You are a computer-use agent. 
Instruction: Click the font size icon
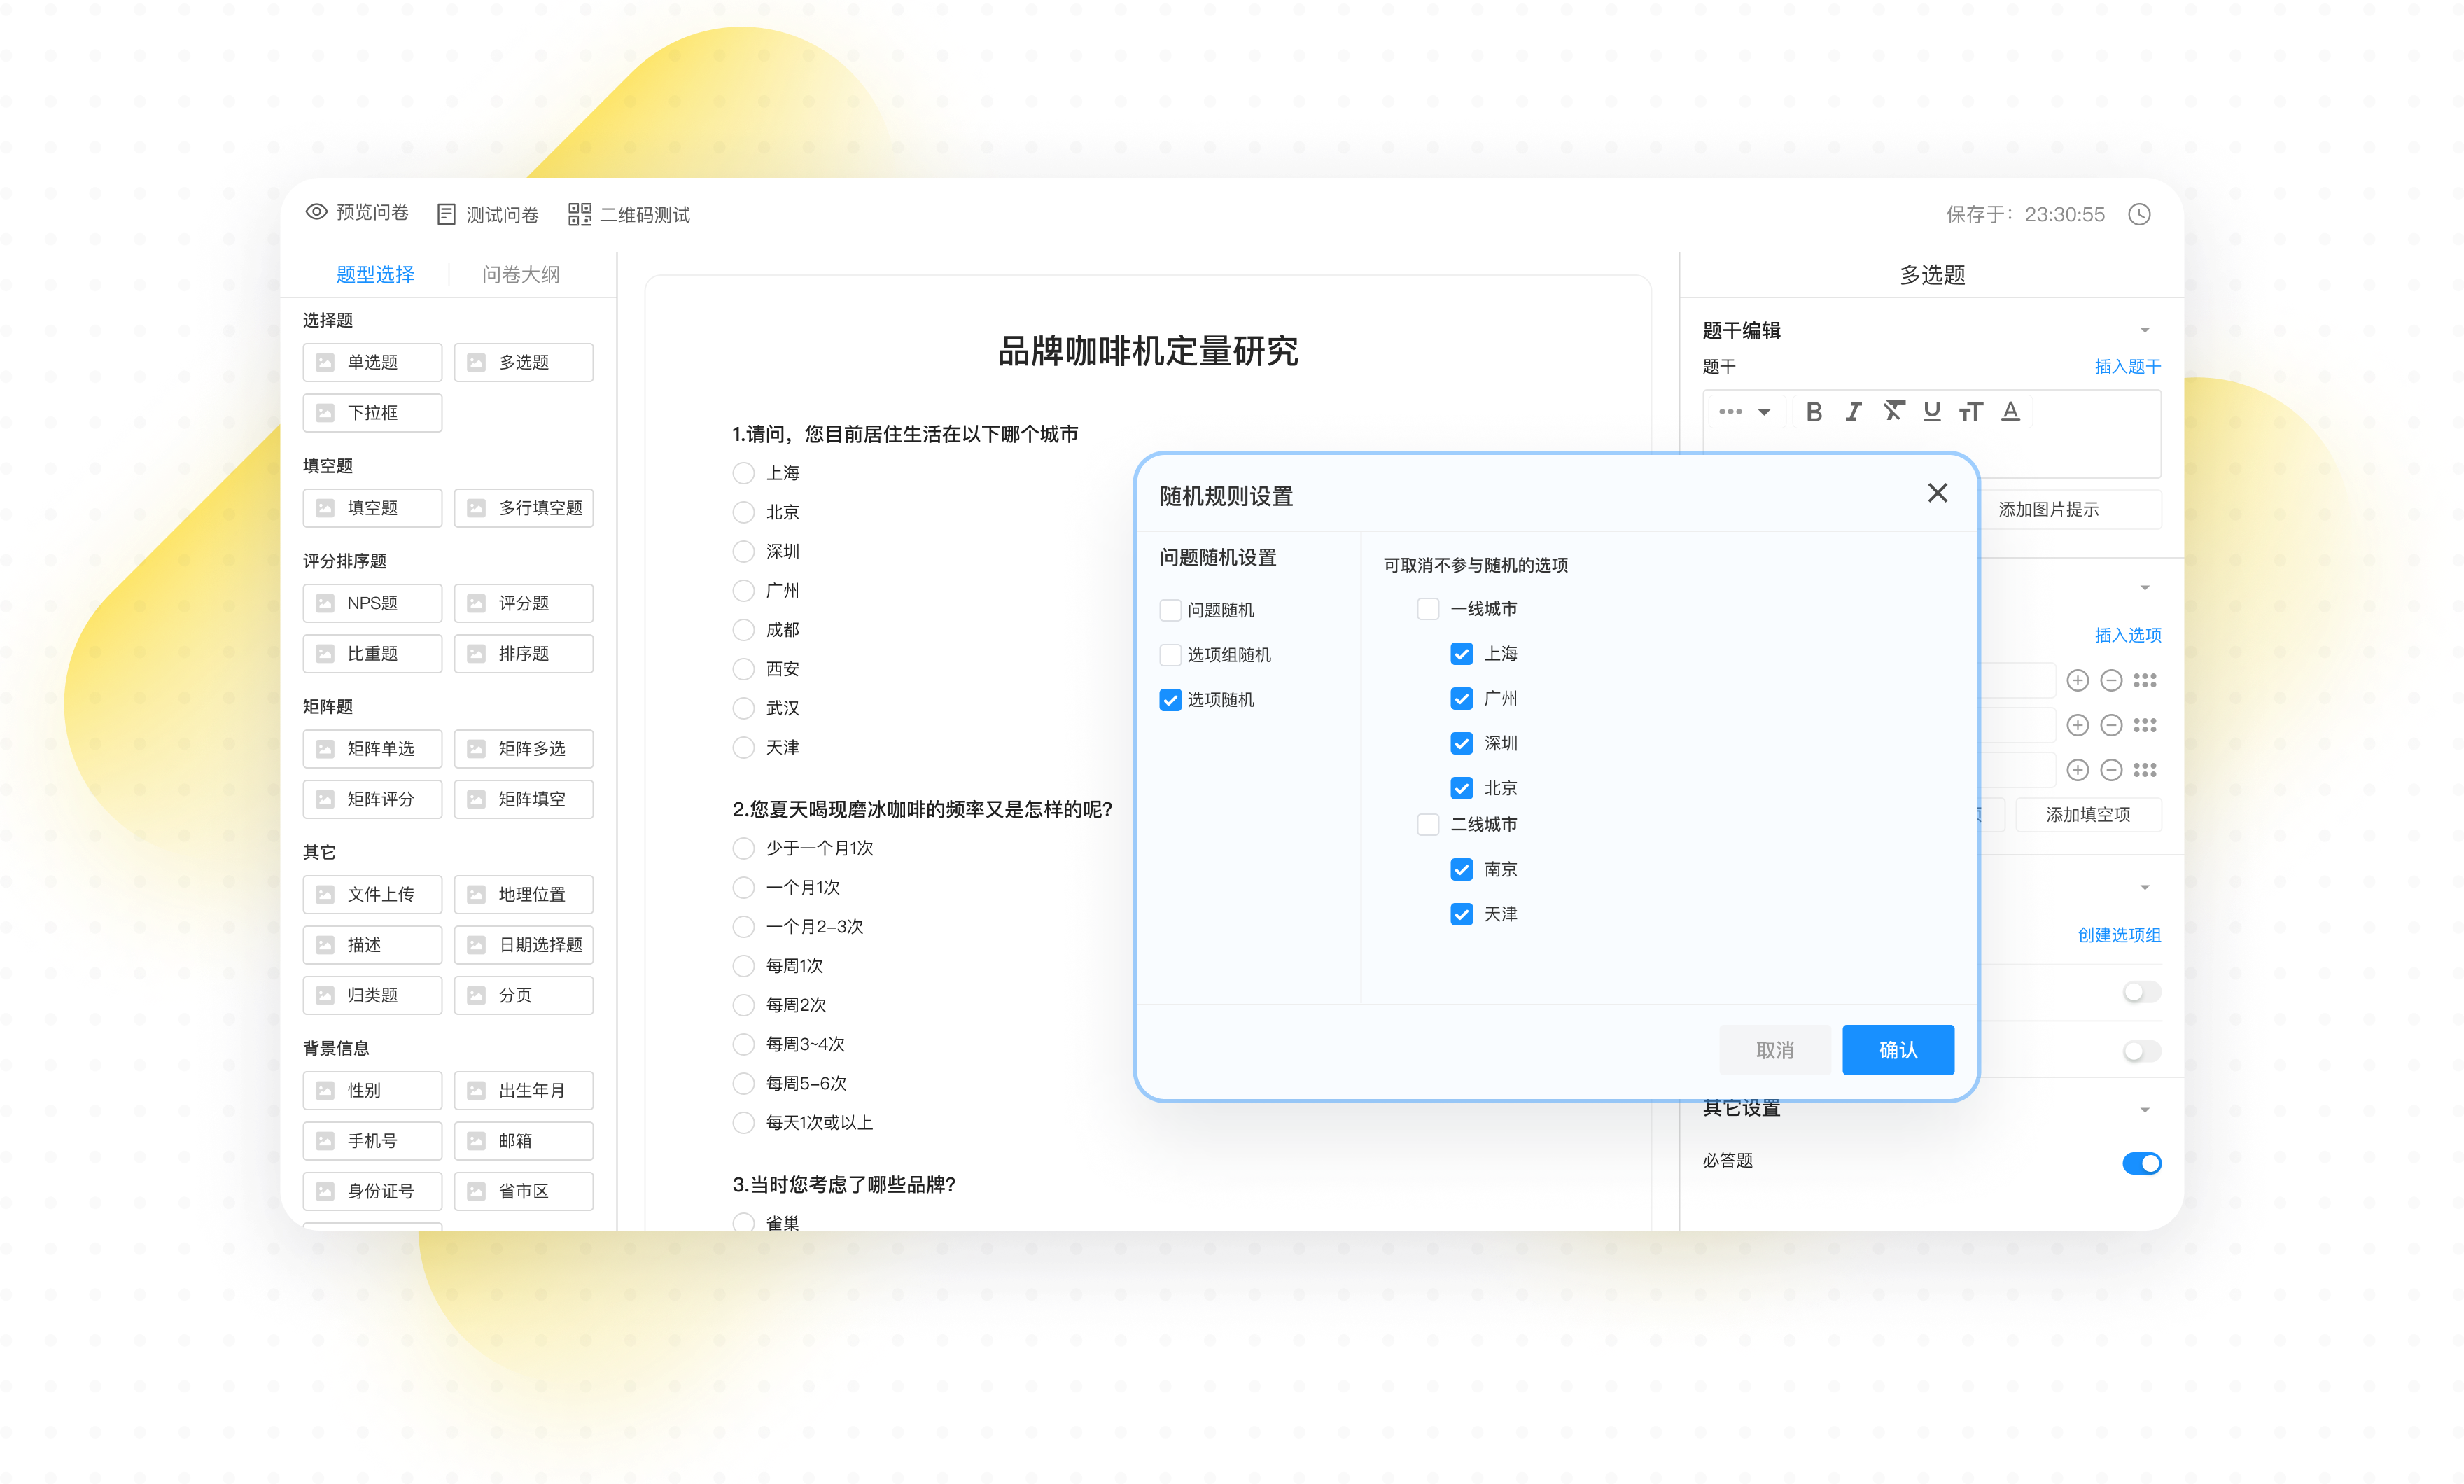coord(1971,412)
